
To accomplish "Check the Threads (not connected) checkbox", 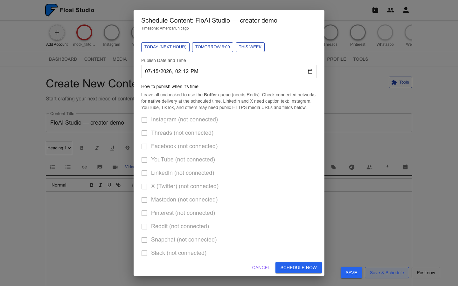I will point(144,133).
